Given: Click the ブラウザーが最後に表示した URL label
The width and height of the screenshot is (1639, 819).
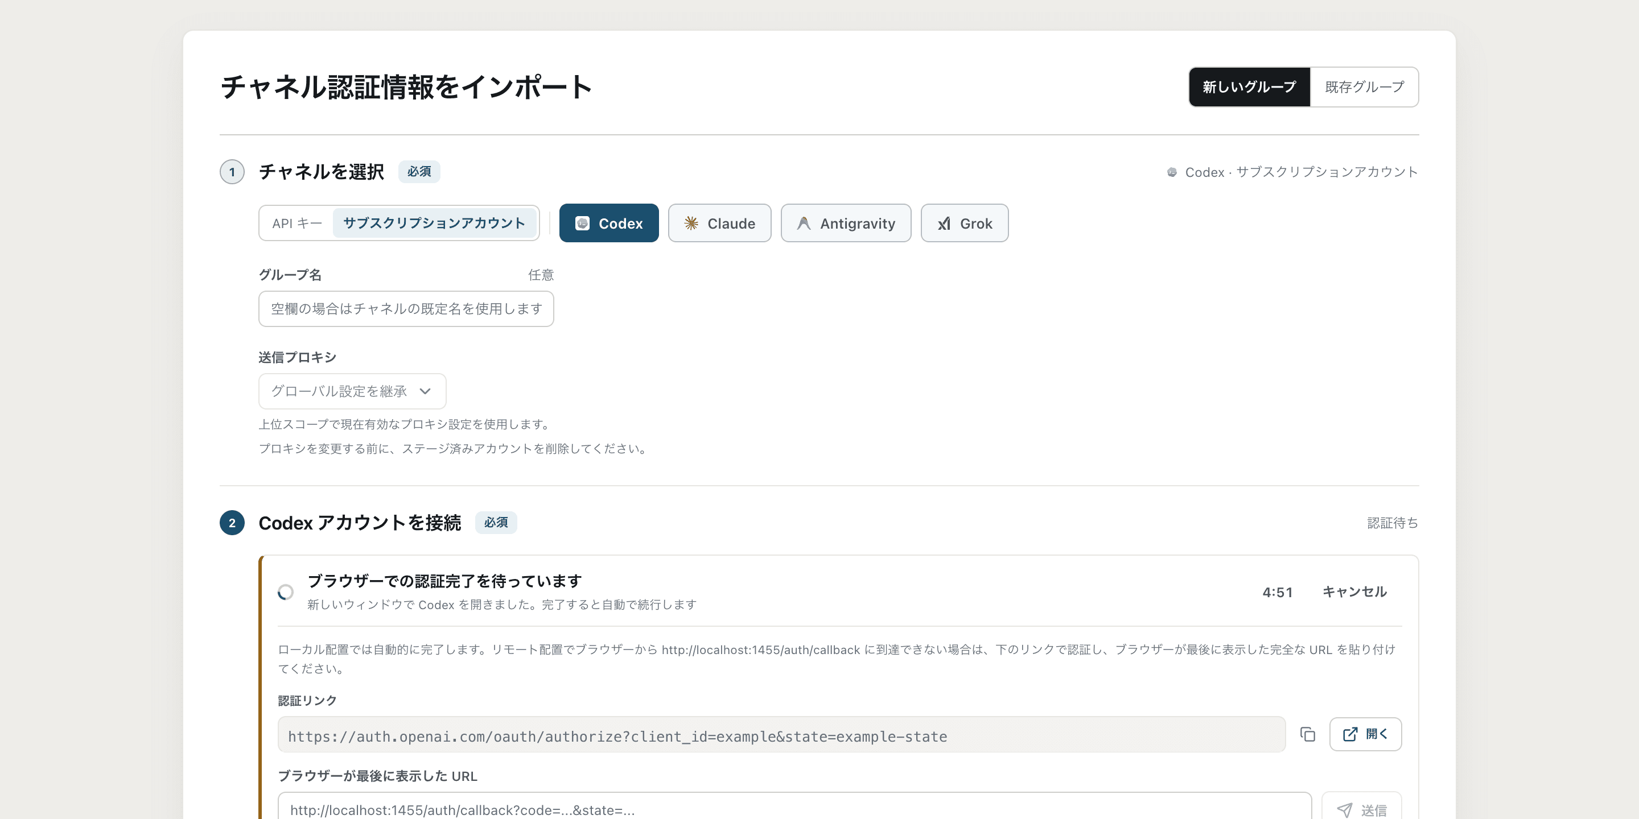Looking at the screenshot, I should coord(377,776).
